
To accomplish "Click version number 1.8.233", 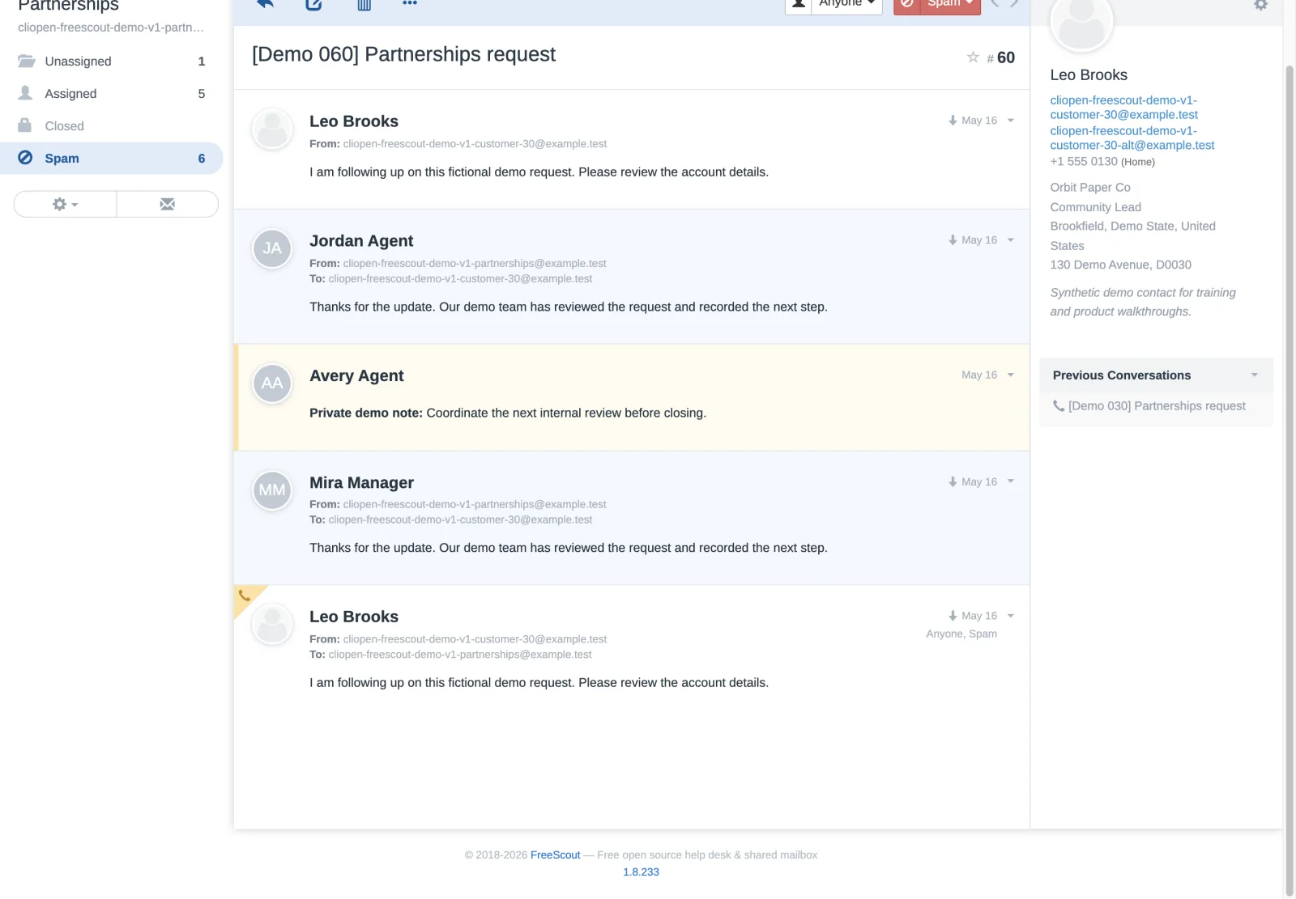I will pos(641,871).
